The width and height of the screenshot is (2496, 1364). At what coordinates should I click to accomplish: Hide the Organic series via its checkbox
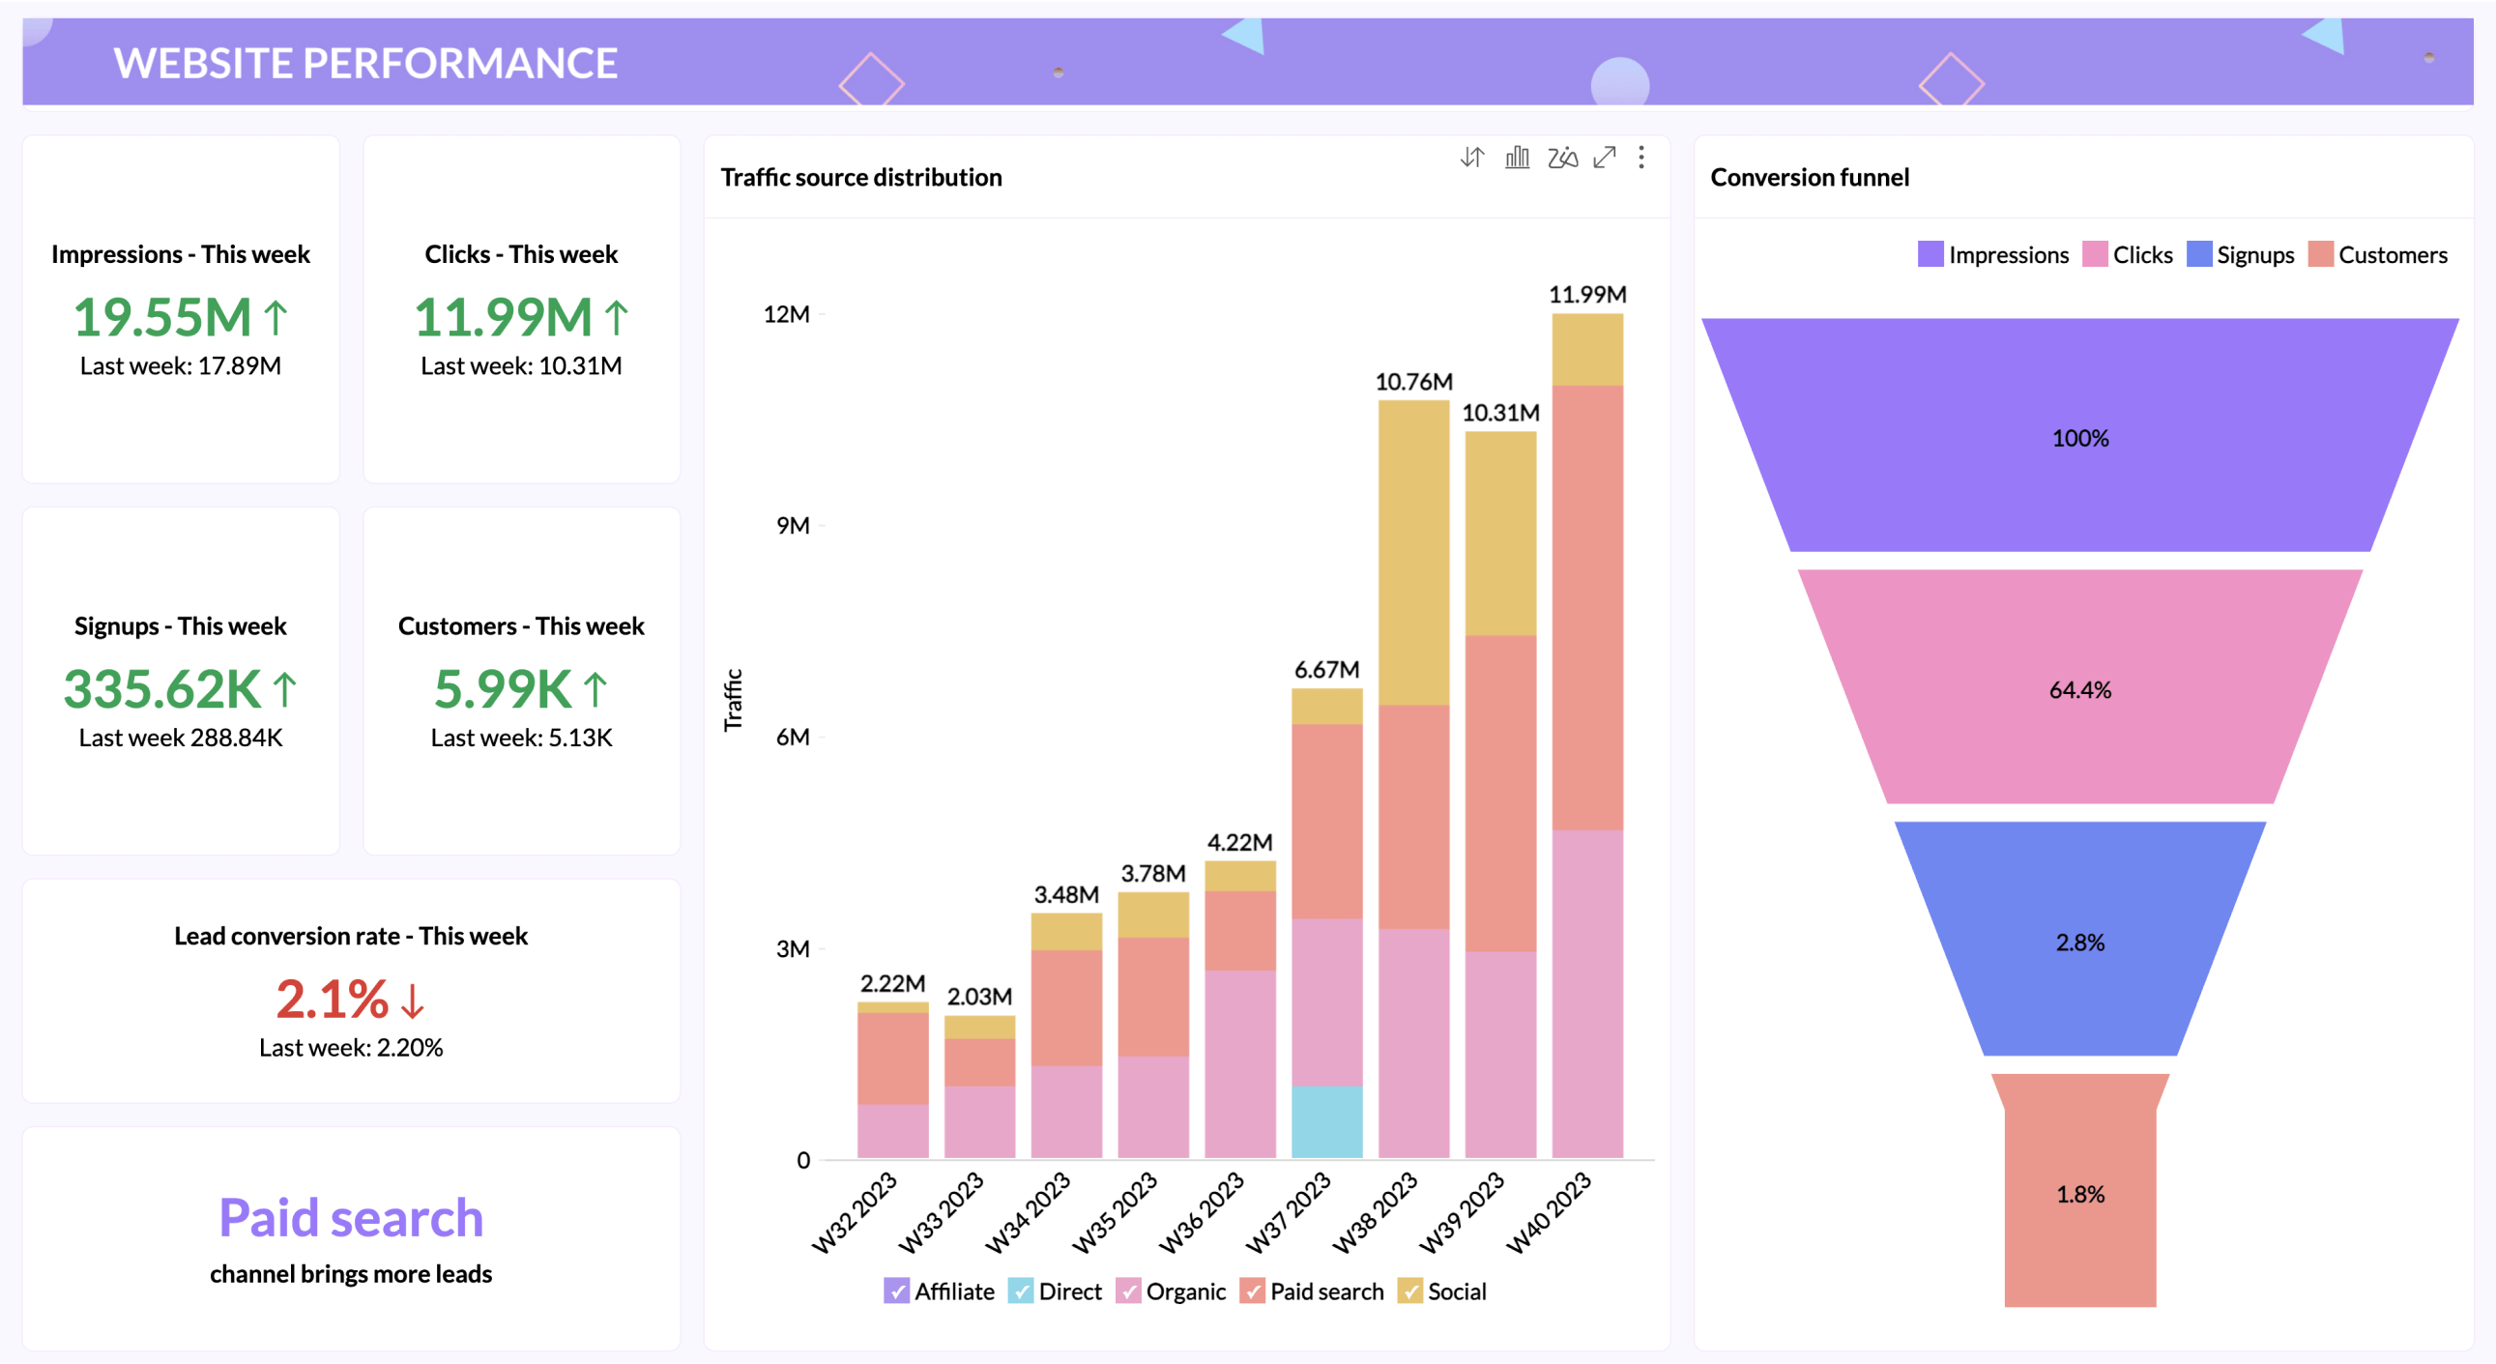click(1128, 1291)
